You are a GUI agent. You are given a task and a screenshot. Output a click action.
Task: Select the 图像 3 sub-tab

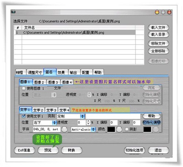point(54,82)
